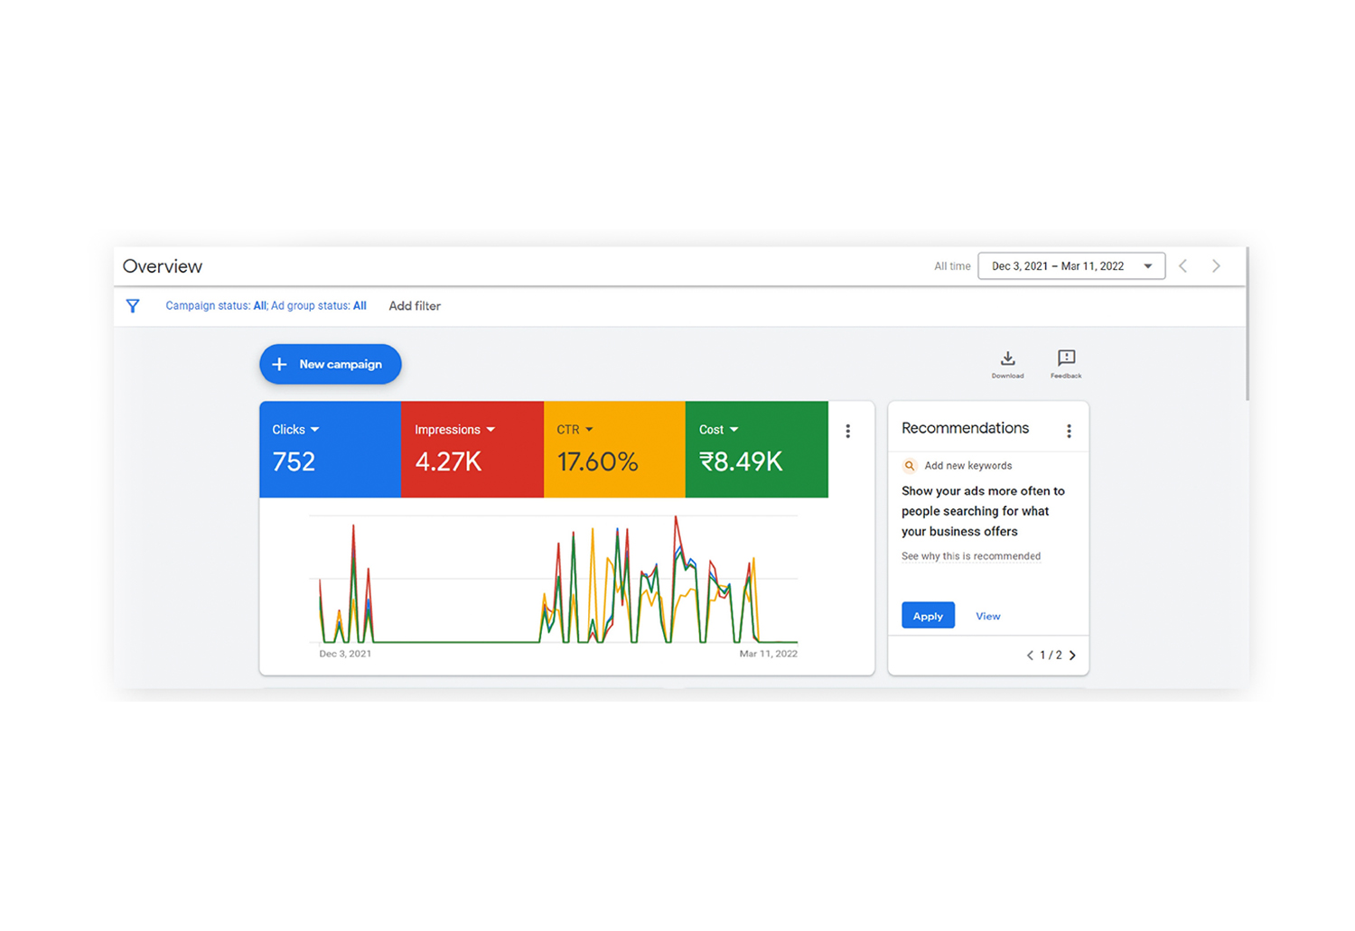Show next recommendation page arrow
The width and height of the screenshot is (1355, 931).
[x=1072, y=656]
